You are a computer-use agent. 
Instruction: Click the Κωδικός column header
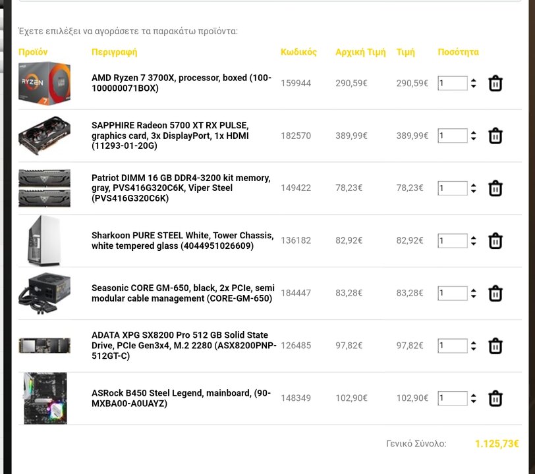tap(298, 52)
